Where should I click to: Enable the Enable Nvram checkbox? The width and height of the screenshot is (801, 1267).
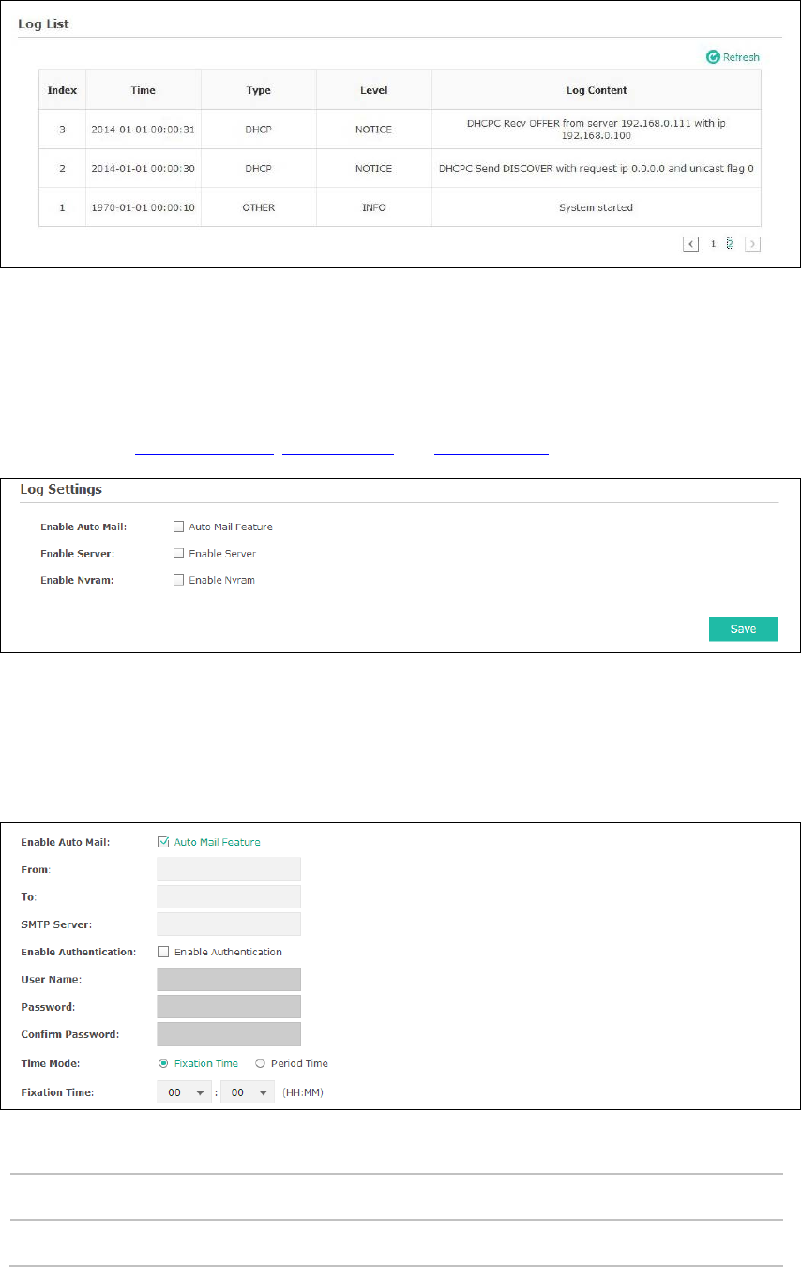(x=179, y=580)
